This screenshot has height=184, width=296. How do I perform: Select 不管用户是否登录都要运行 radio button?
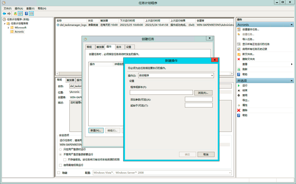coord(60,154)
